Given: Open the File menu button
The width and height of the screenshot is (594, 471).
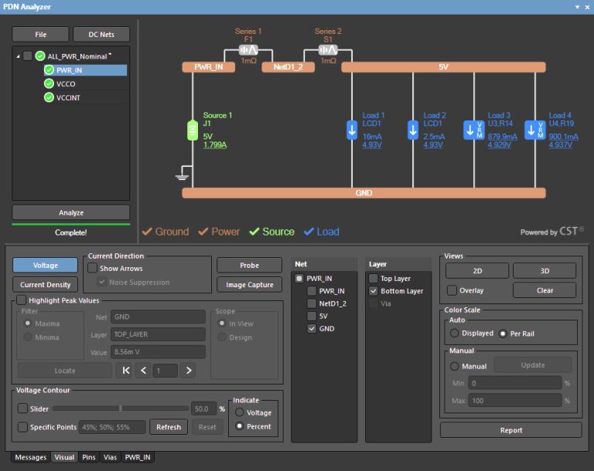Looking at the screenshot, I should pos(40,35).
